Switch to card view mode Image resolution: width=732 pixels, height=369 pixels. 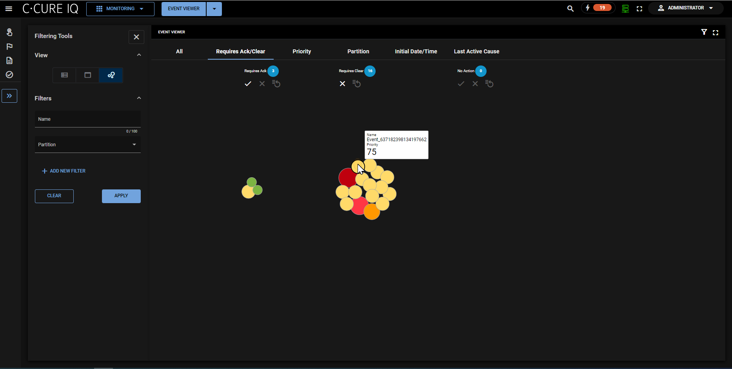point(88,75)
